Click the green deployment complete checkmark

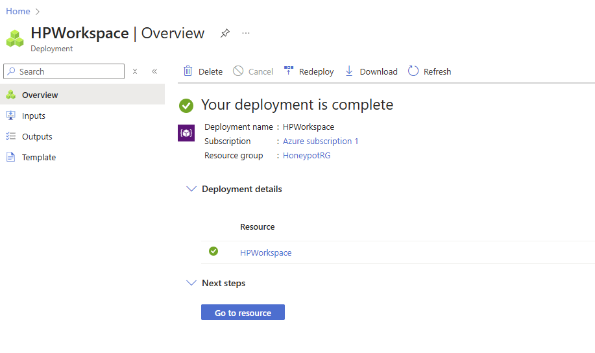point(186,106)
